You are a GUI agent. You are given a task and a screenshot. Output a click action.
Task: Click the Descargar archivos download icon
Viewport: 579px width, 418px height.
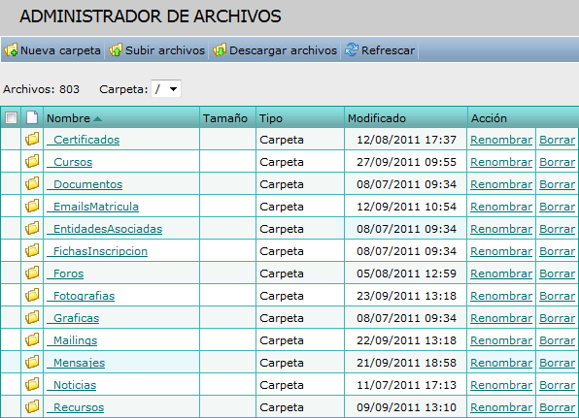(x=220, y=50)
